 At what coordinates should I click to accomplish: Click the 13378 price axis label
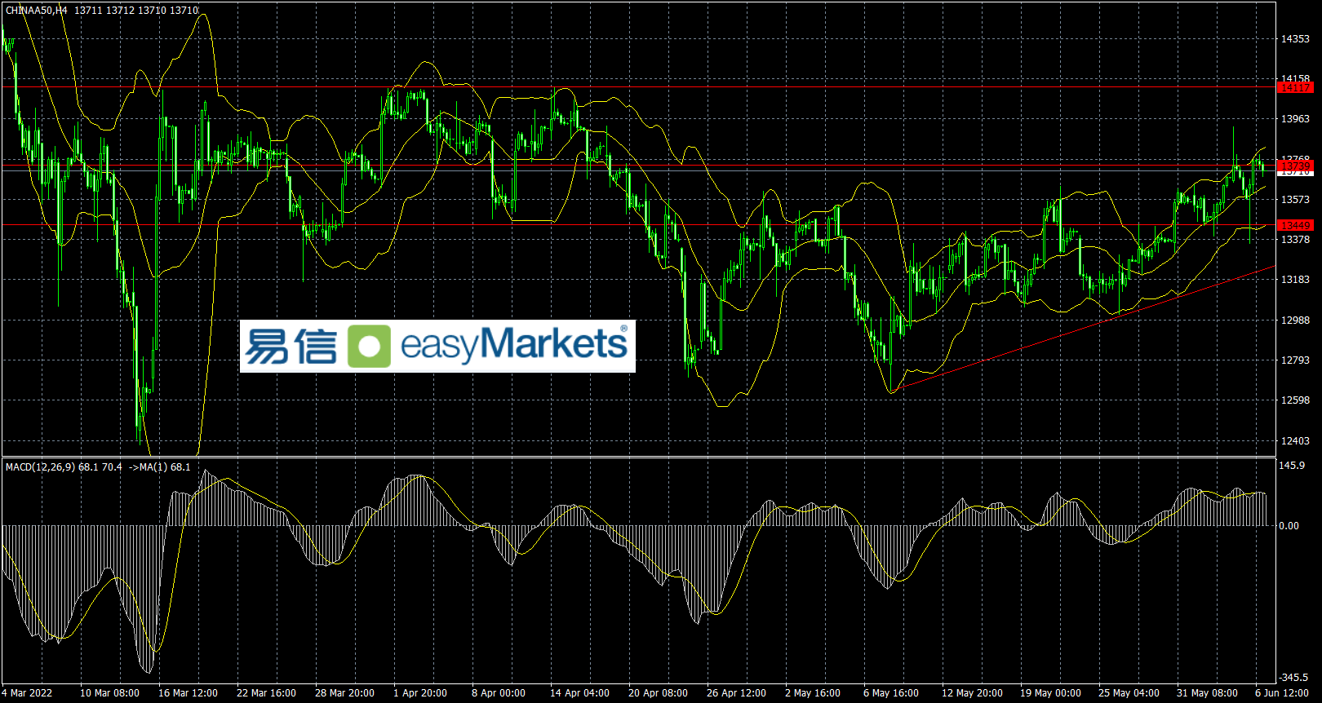[x=1295, y=240]
